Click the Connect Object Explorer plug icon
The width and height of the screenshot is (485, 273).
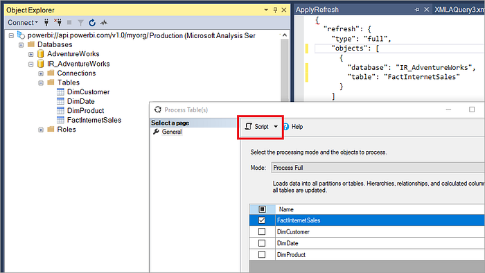[46, 23]
